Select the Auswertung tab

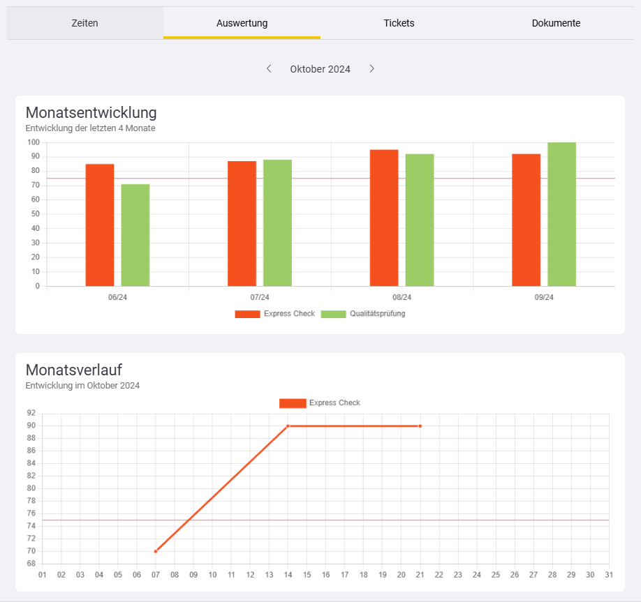click(x=242, y=23)
